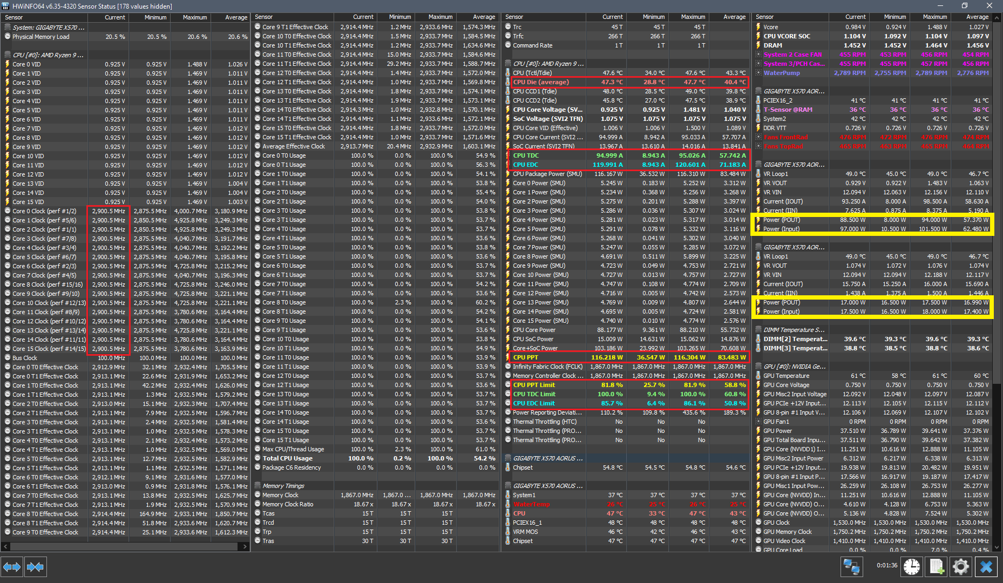Screen dimensions: 1003x583
Task: Select the CPU Die (average) row
Action: click(626, 82)
